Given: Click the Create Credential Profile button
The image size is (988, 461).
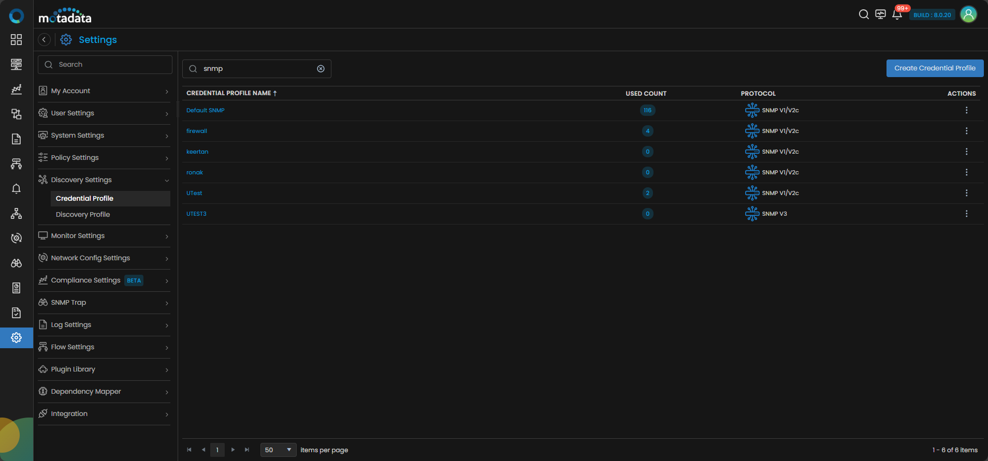Looking at the screenshot, I should [x=935, y=68].
